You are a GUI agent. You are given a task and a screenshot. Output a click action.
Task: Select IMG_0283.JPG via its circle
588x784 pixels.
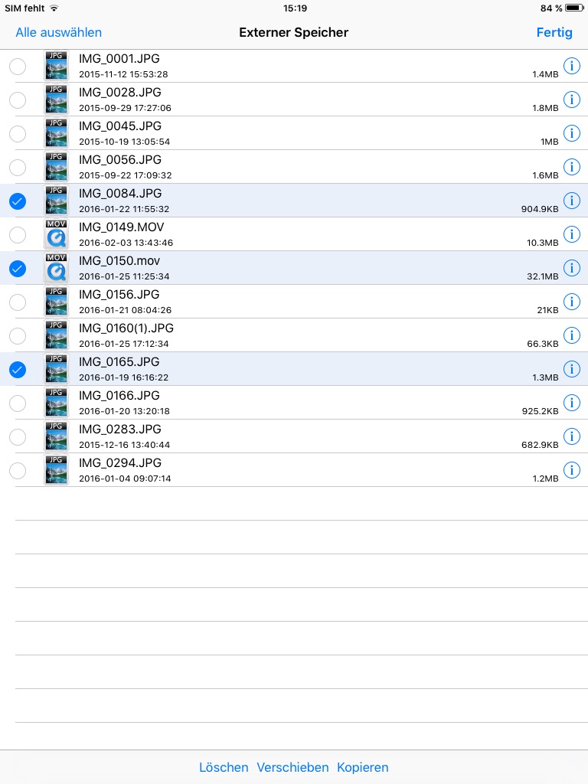tap(18, 437)
